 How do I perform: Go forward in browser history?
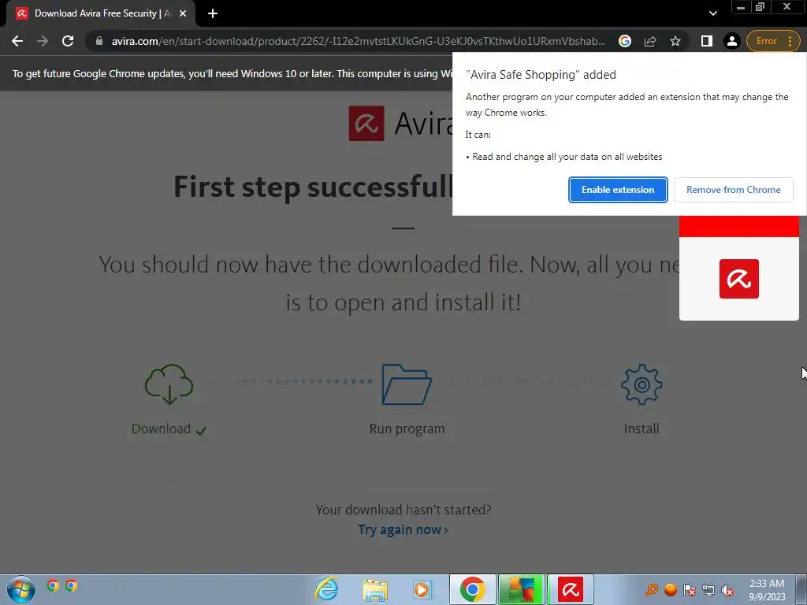pos(43,41)
